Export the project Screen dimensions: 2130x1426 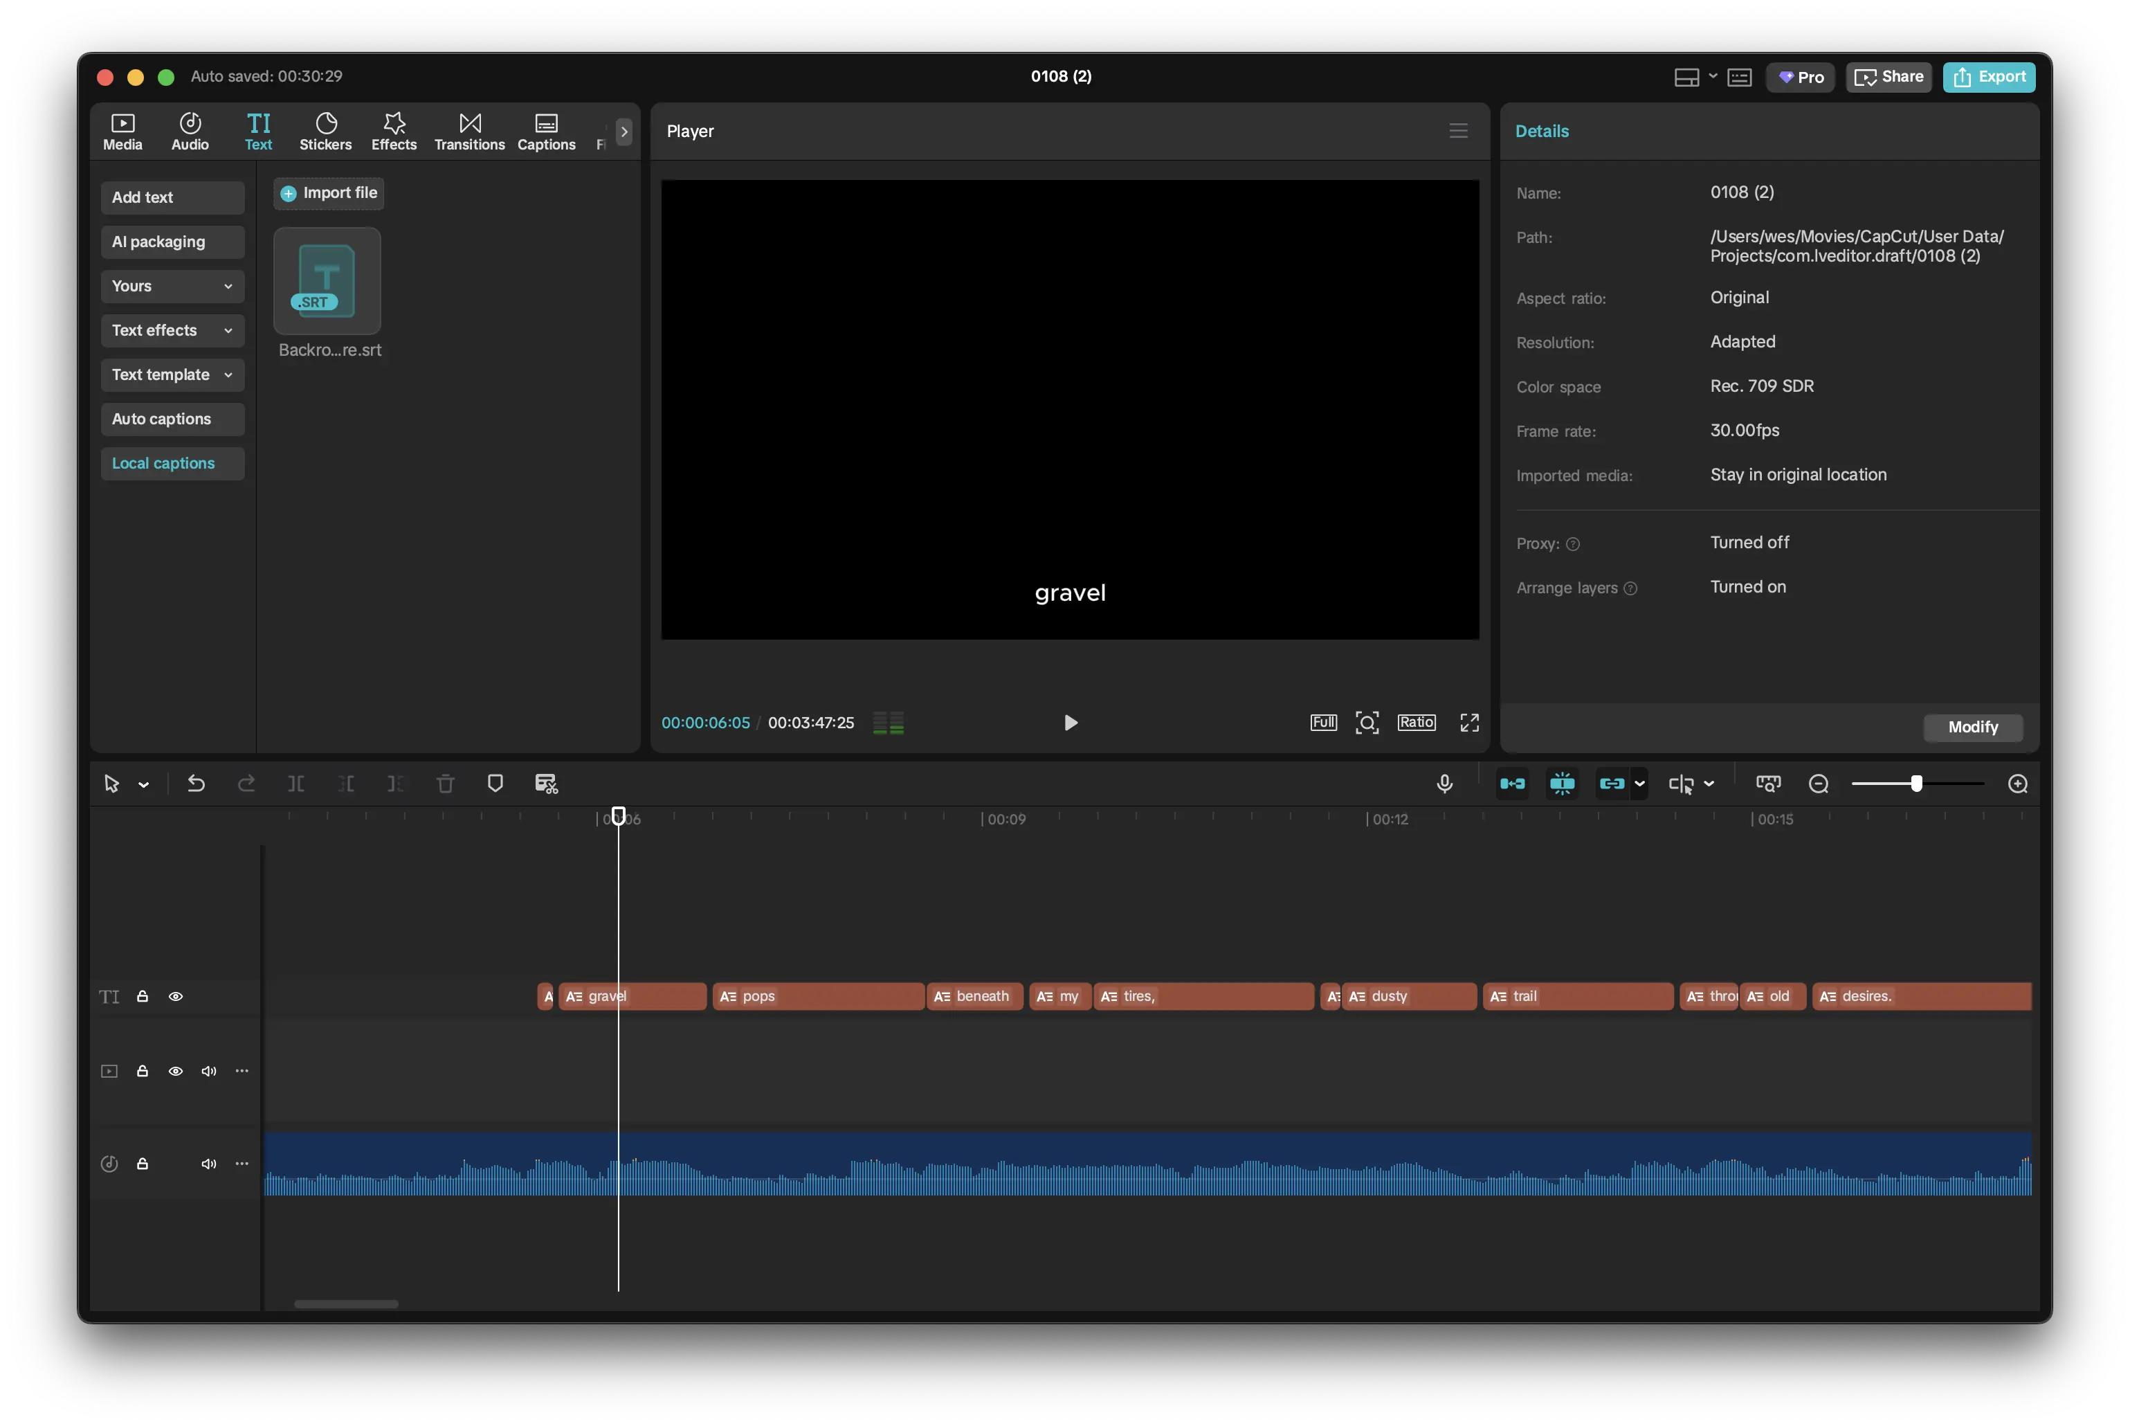(1989, 76)
